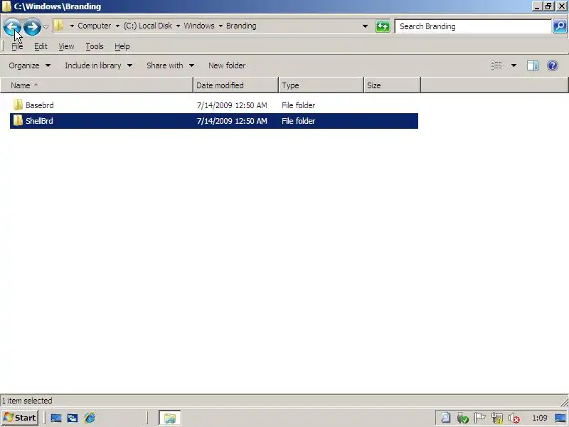Go back with the Back arrow button

point(12,26)
